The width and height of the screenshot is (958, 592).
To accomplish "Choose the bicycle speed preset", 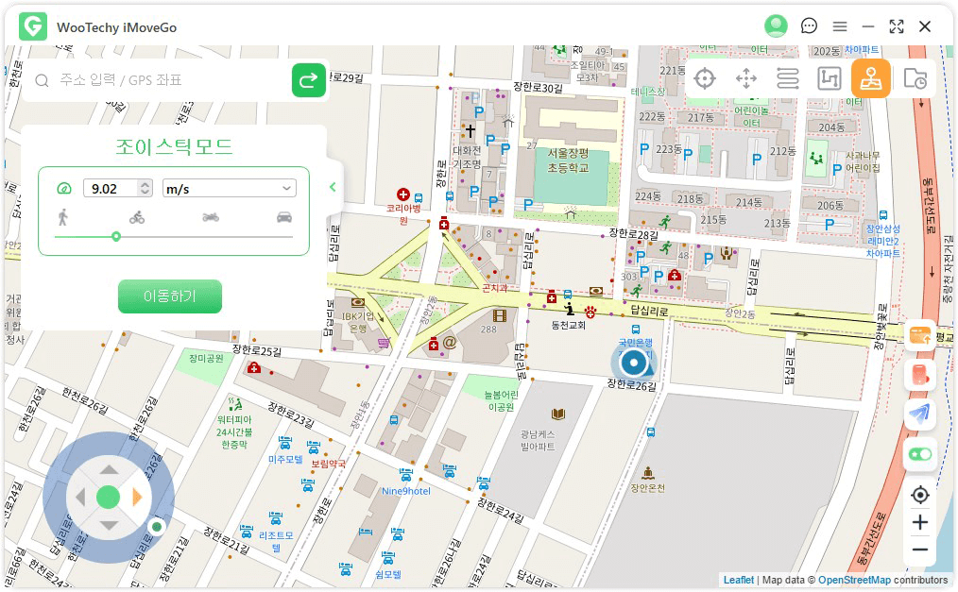I will coord(137,217).
